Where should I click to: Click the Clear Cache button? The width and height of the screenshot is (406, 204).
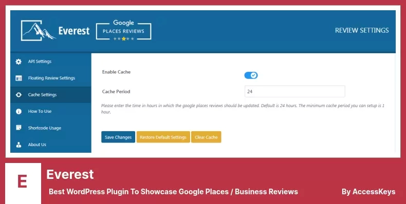click(x=206, y=137)
